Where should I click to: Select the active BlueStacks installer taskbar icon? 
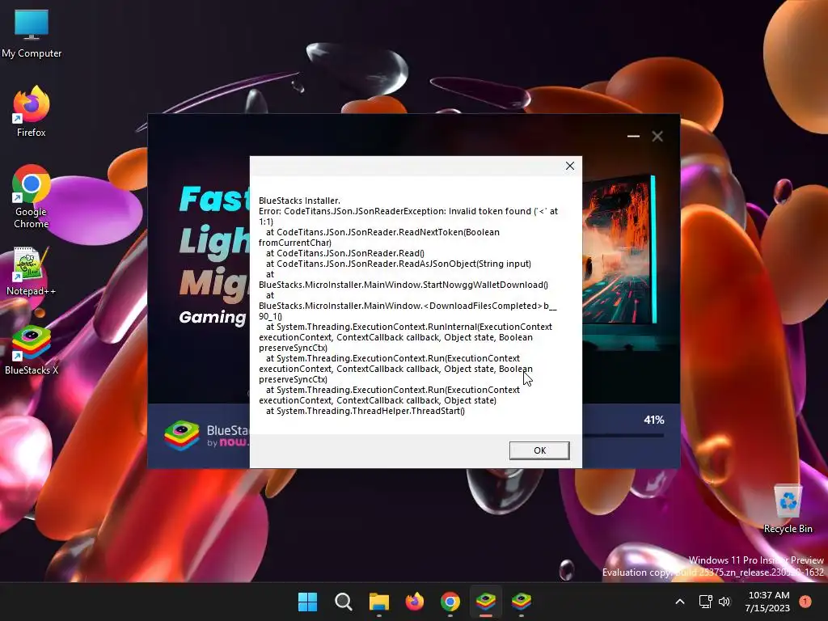tap(486, 602)
